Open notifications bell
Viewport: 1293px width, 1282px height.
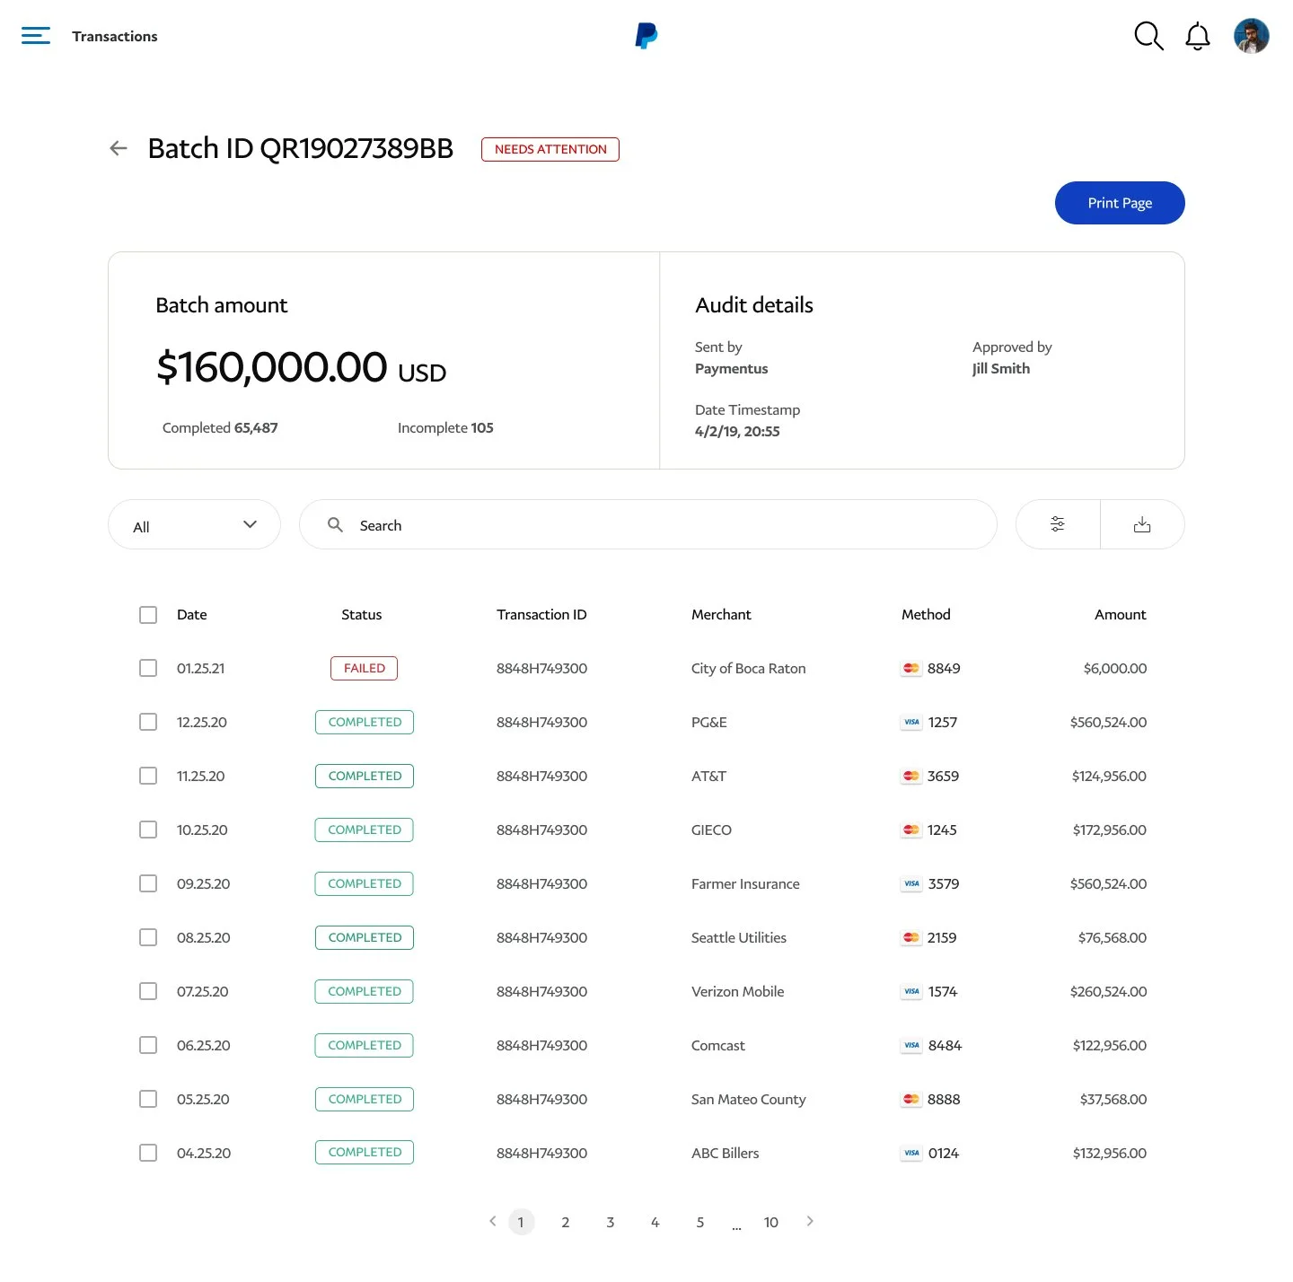point(1198,36)
